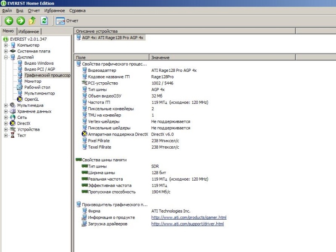This screenshot has height=252, width=336.
Task: Select Видео PCI / AGP item
Action: click(39, 69)
